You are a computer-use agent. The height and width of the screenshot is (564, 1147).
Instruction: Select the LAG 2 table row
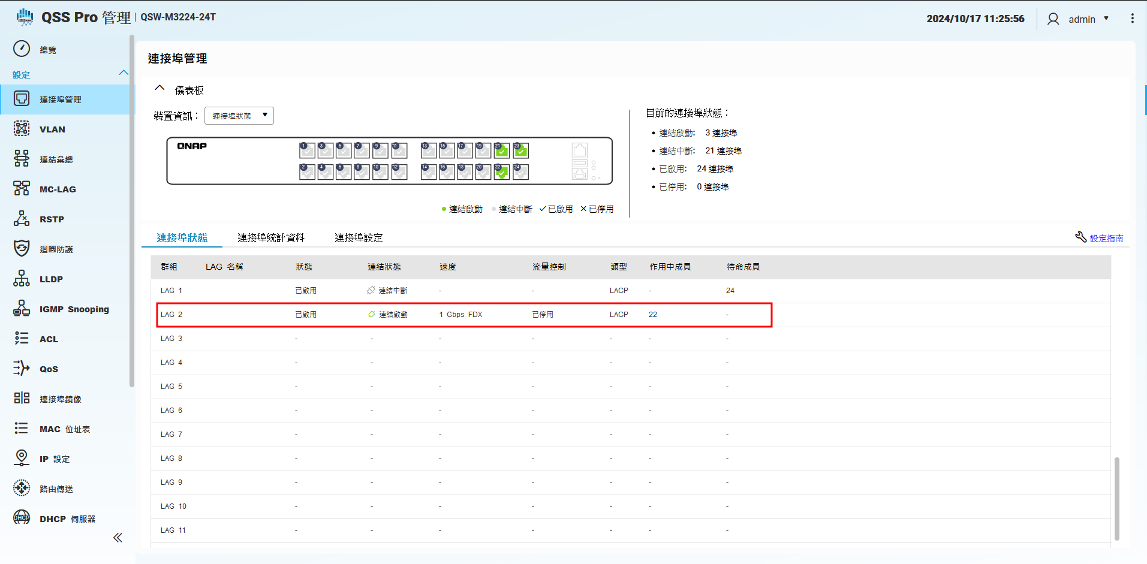tap(631, 315)
